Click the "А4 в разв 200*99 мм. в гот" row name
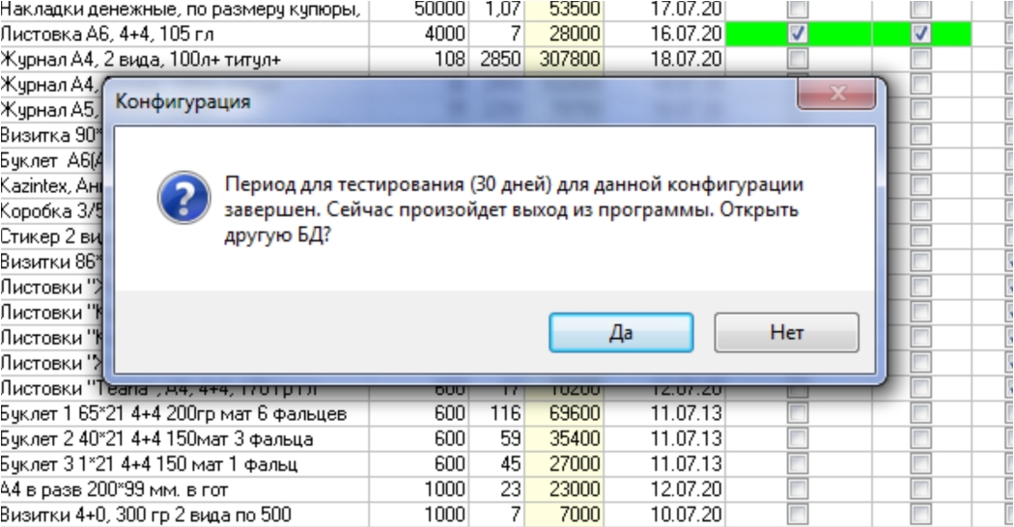The image size is (1014, 527). [x=193, y=488]
